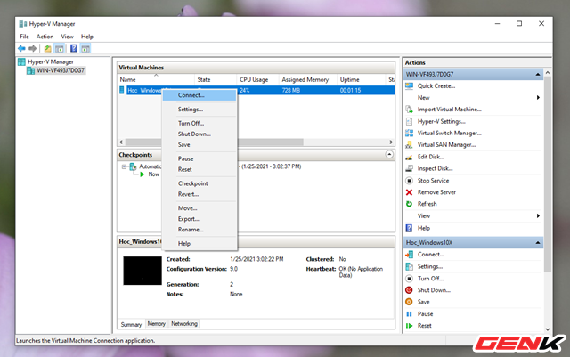This screenshot has width=570, height=357.
Task: Sort by Uptime column header
Action: pos(361,79)
